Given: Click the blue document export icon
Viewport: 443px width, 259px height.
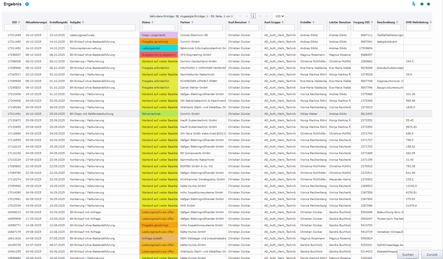Looking at the screenshot, I should point(414,4).
